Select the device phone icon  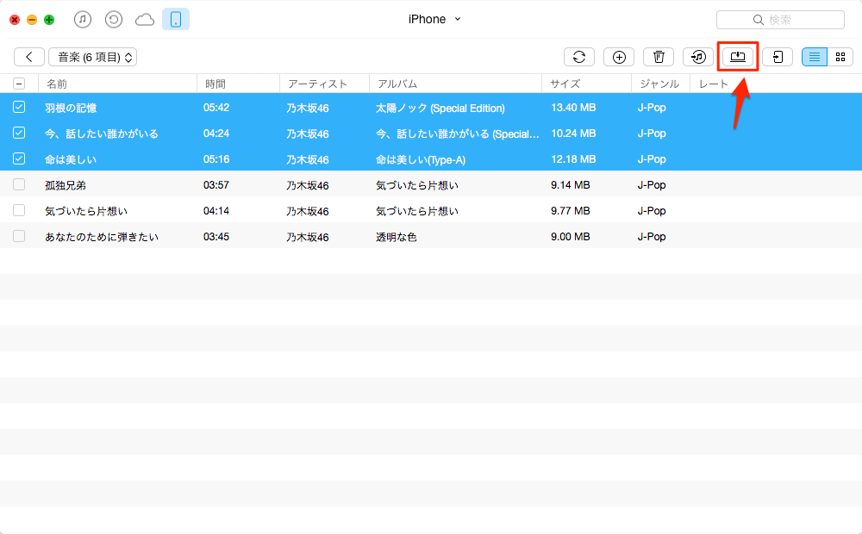pos(176,20)
